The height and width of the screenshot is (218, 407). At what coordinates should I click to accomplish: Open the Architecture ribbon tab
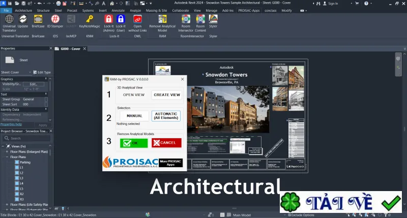tap(23, 10)
